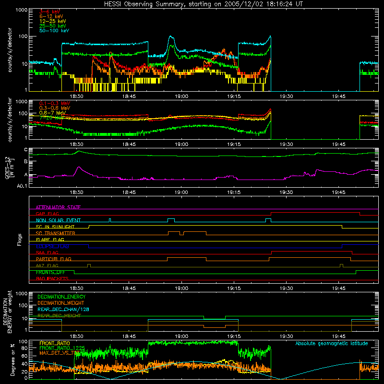The height and width of the screenshot is (384, 384).
Task: Click counts/s/detector axis title of MeV panel
Action: pos(10,120)
